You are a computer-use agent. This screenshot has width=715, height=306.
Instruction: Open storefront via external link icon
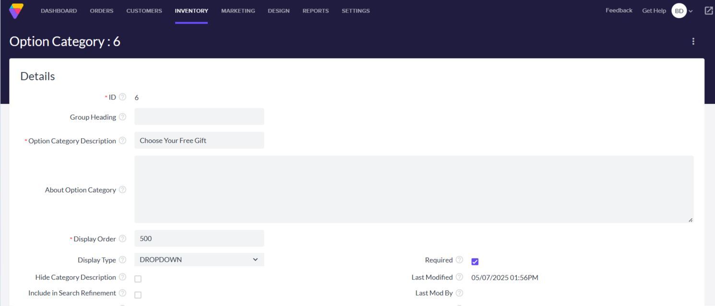(x=708, y=11)
